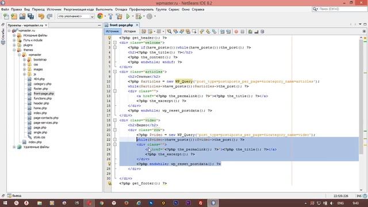Screen dimensions: 368x207
Task: Click the Find Previous Occurrence icon
Action: 175,32
